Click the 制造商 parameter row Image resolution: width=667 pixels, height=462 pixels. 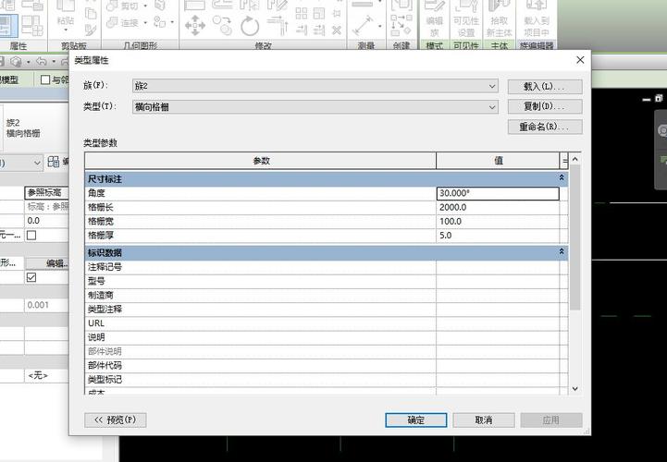click(327, 295)
